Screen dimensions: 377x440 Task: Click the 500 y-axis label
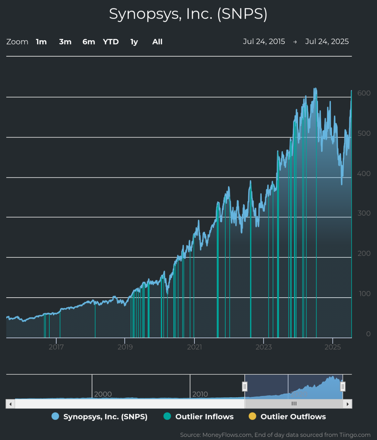364,133
